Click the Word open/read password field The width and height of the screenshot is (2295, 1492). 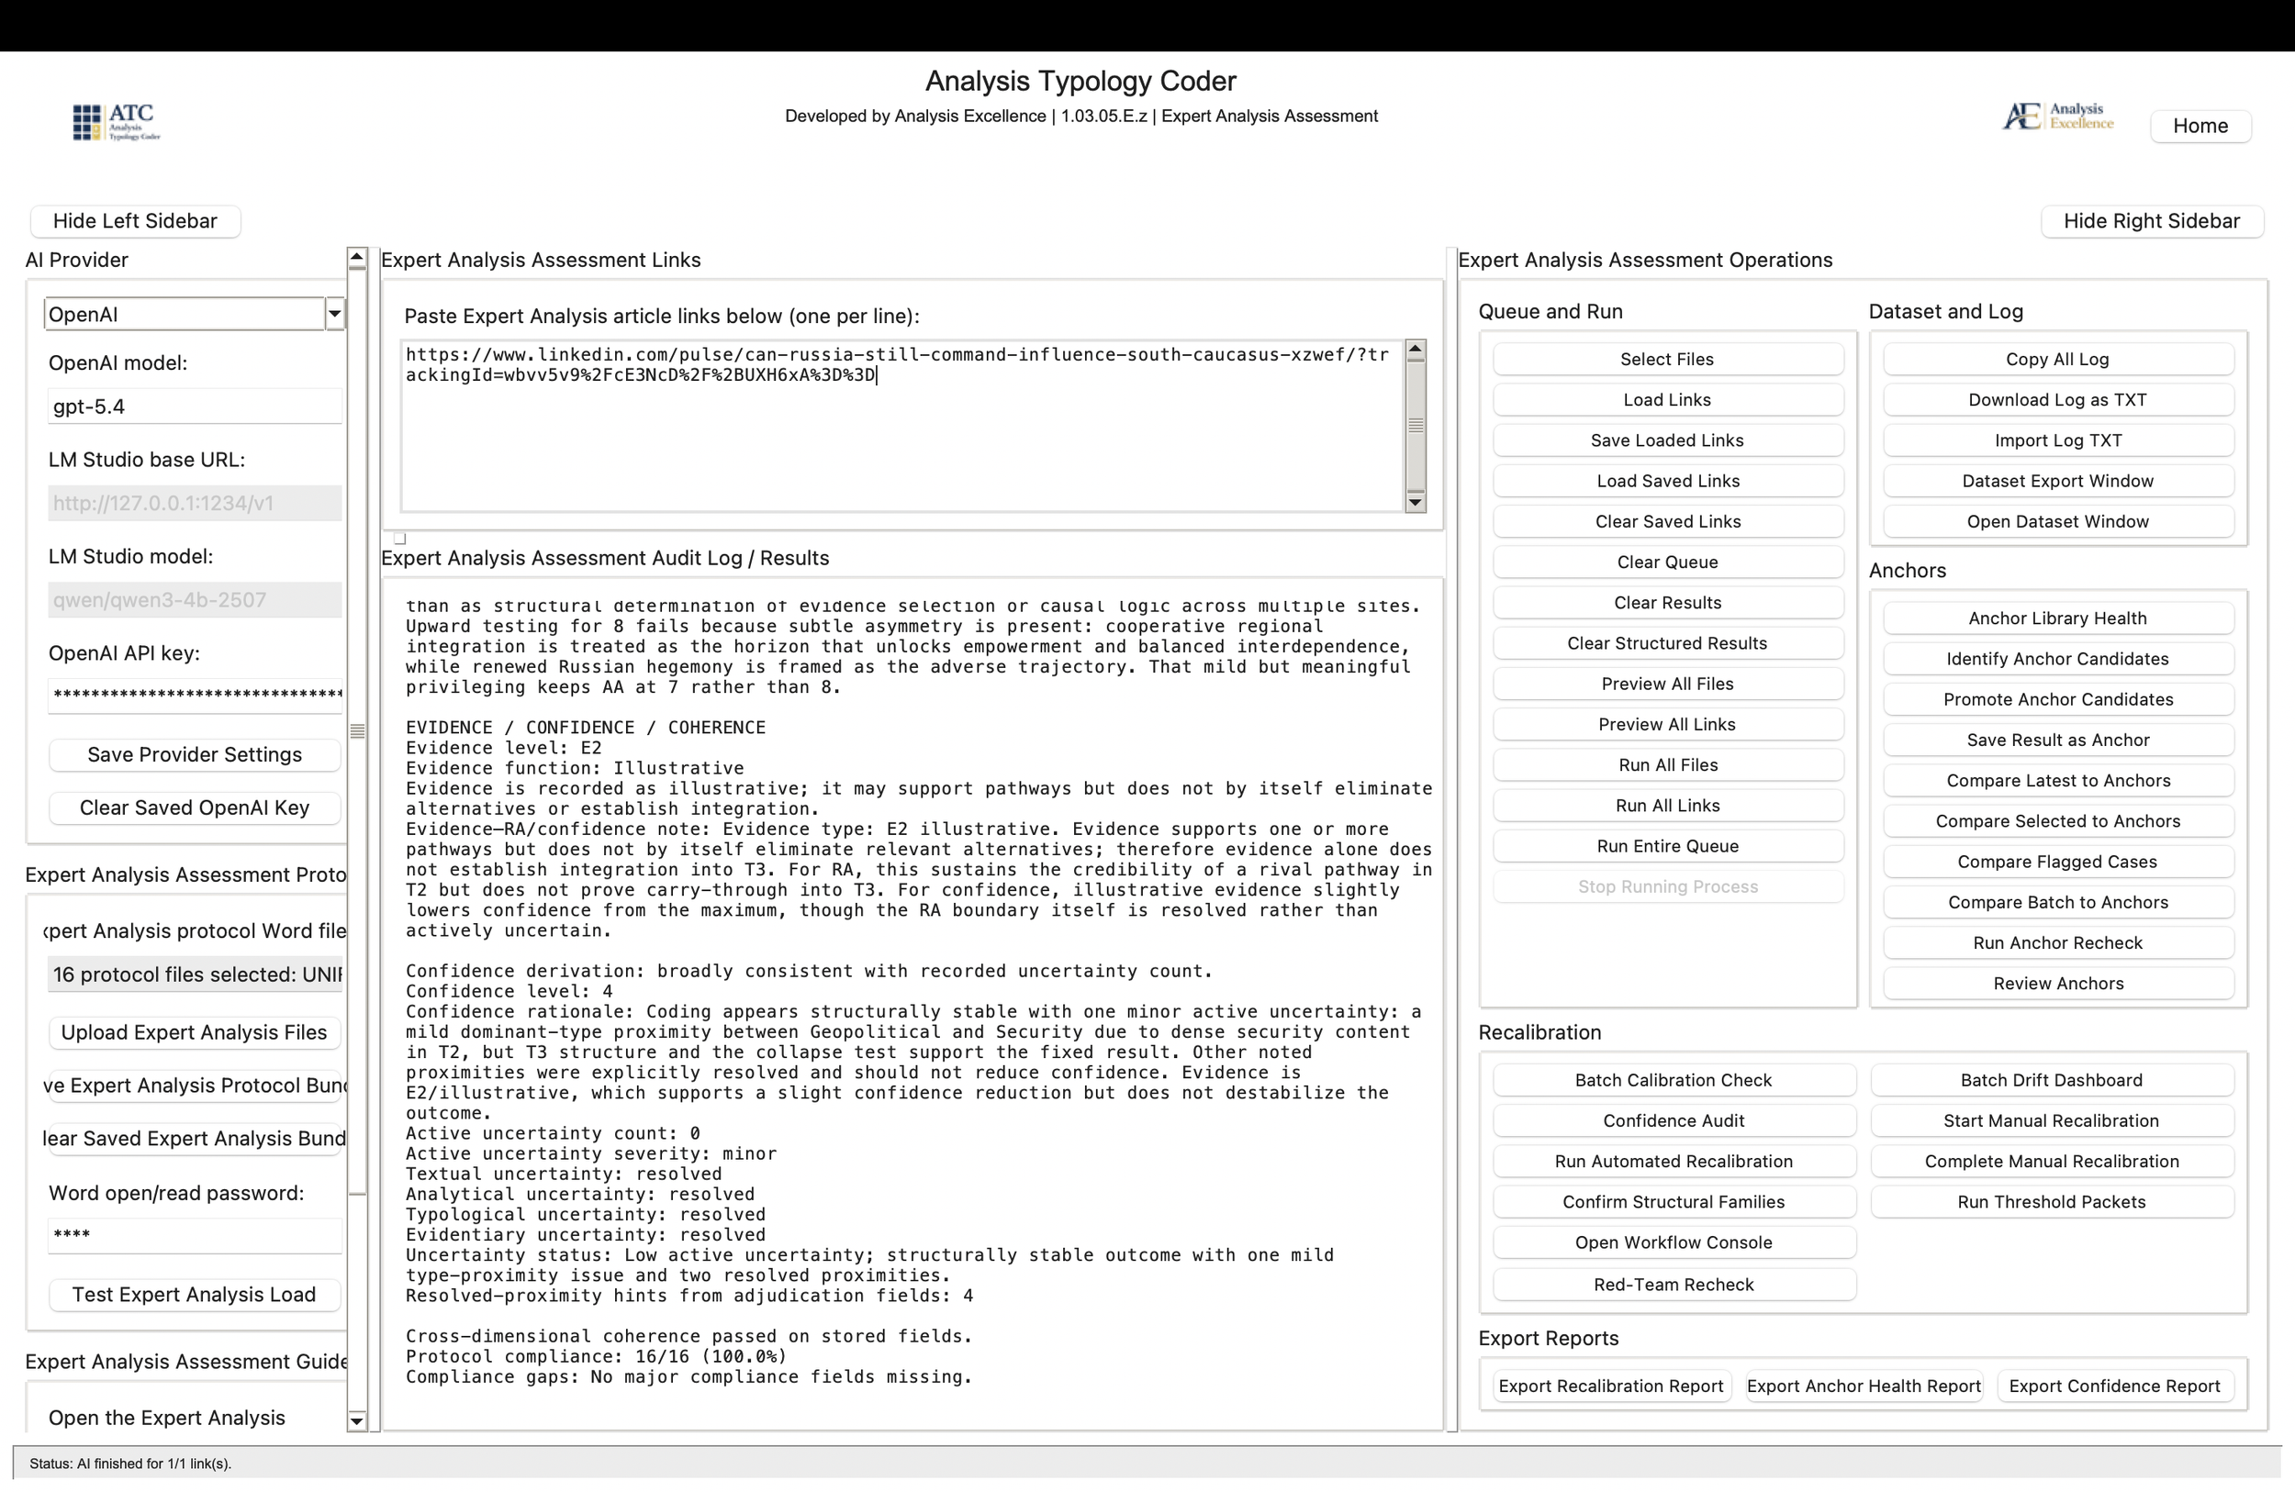click(194, 1235)
